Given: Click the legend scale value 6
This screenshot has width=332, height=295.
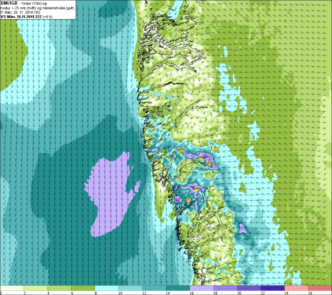Looking at the screenshot, I should coord(72,293).
